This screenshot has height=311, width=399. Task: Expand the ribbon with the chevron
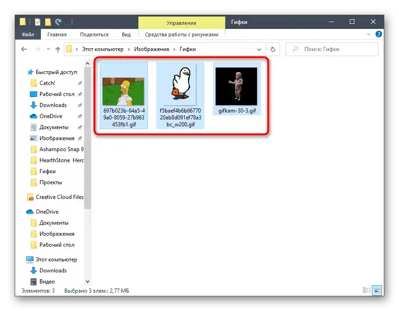point(369,34)
